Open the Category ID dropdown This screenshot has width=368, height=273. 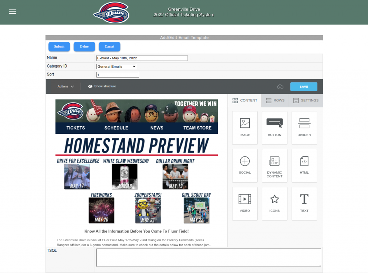pyautogui.click(x=116, y=67)
